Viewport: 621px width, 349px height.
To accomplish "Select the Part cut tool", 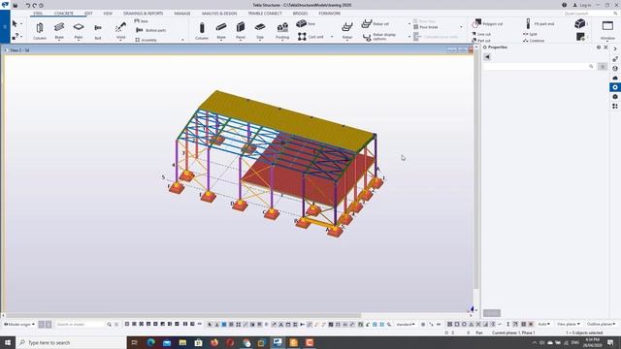I will 481,41.
